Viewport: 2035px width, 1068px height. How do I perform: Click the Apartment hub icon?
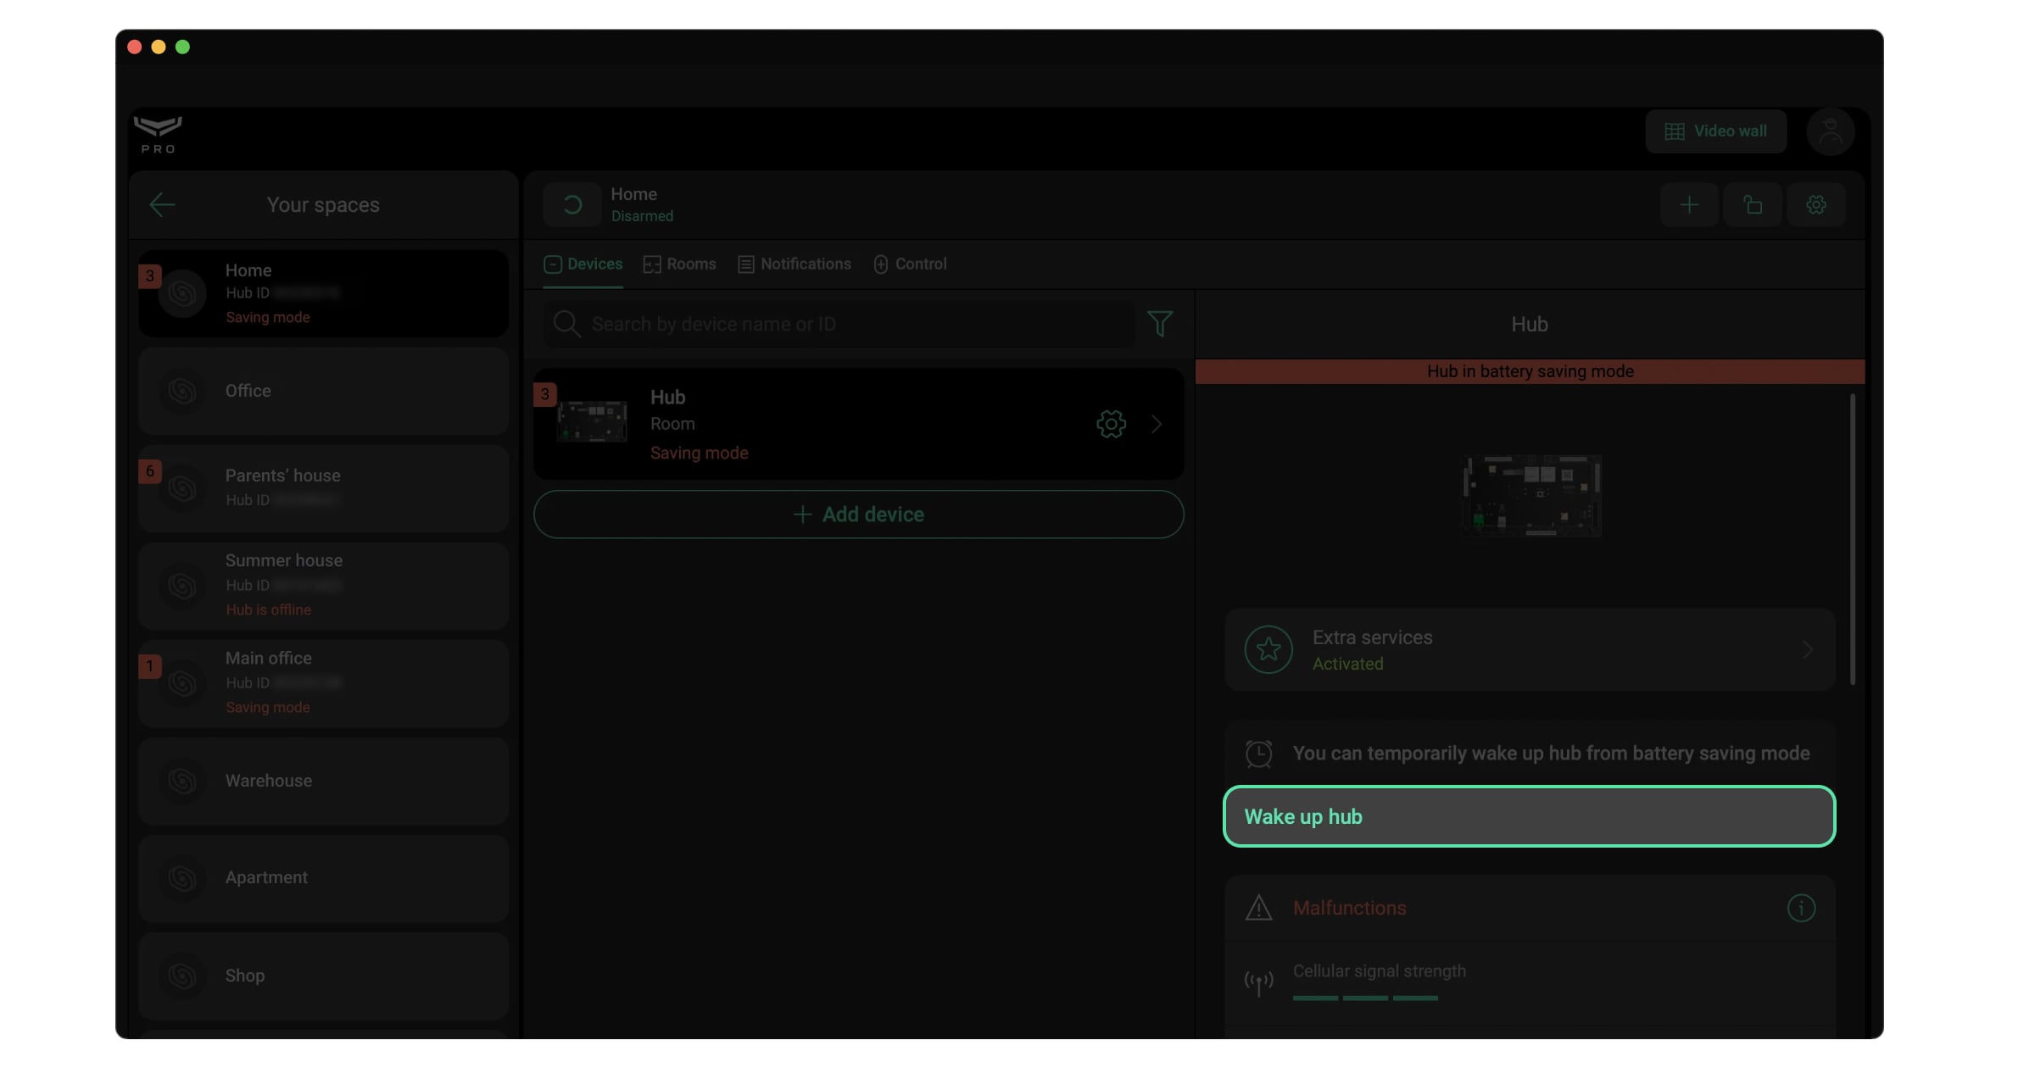coord(182,878)
